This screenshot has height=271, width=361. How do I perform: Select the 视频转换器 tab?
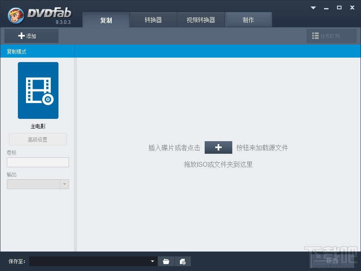pyautogui.click(x=201, y=20)
